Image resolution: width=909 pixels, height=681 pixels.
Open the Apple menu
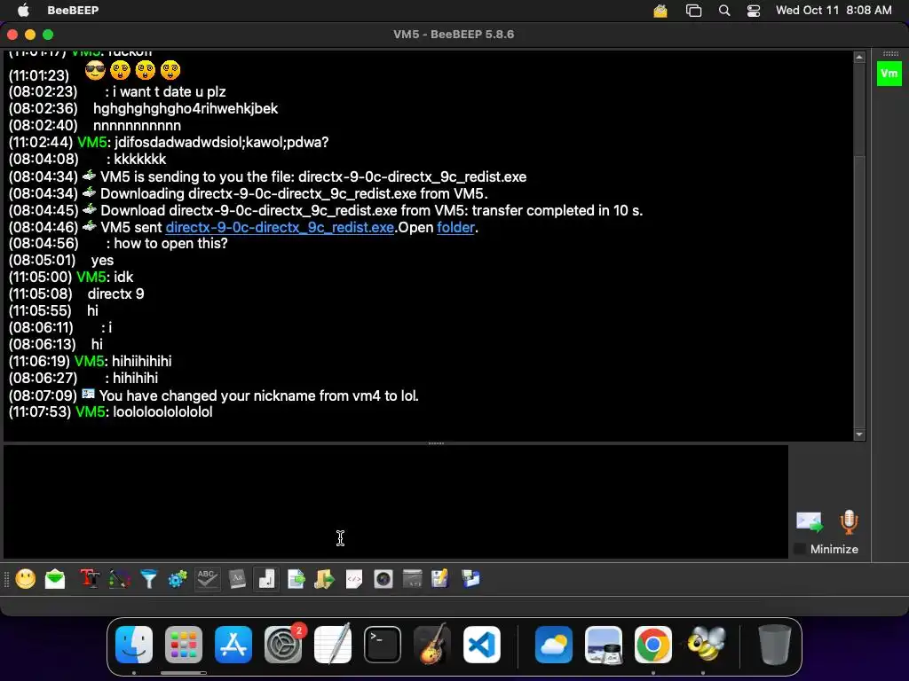[23, 10]
